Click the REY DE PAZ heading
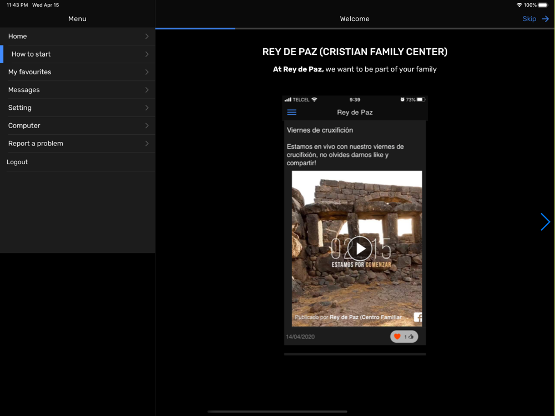The height and width of the screenshot is (416, 555). pyautogui.click(x=355, y=52)
